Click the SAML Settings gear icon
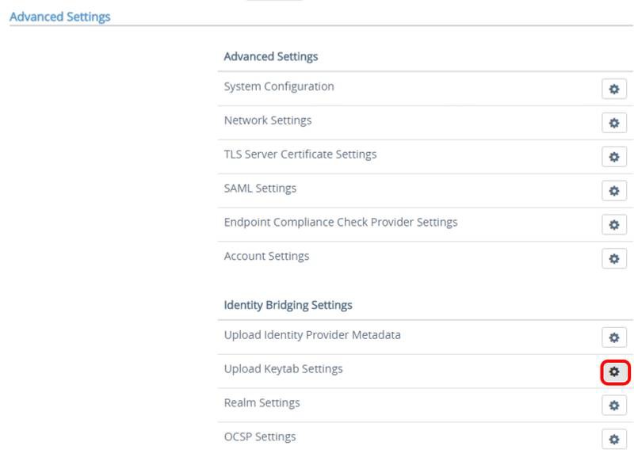The height and width of the screenshot is (450, 634). (613, 191)
